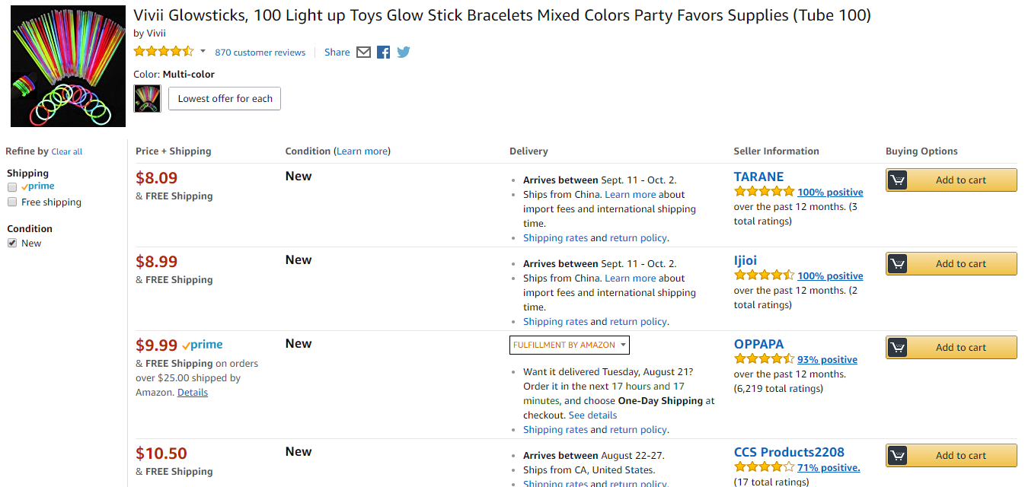
Task: Uncheck the New condition filter
Action: click(12, 243)
